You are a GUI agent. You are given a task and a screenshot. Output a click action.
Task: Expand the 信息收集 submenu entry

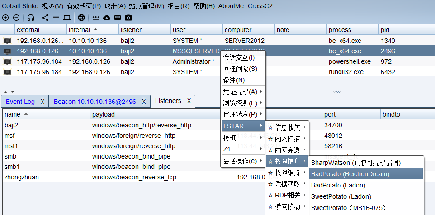click(287, 127)
